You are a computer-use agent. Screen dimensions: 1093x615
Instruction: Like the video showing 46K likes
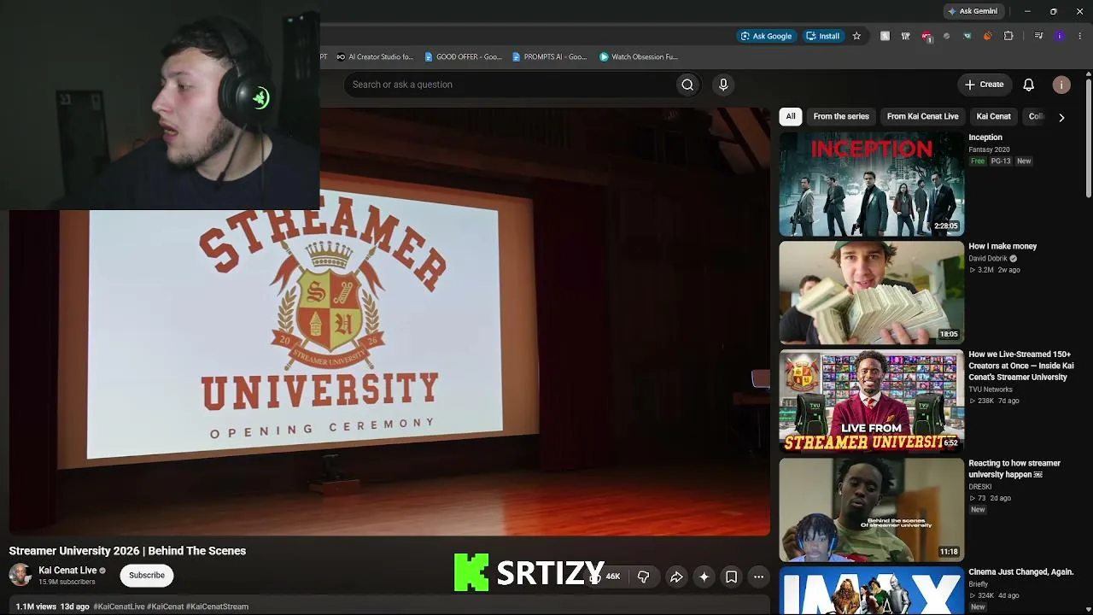[605, 577]
